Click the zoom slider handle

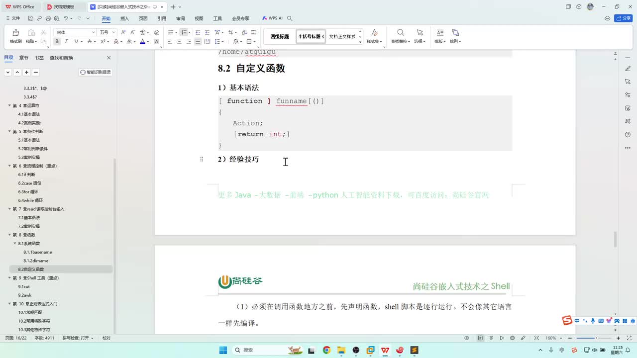point(597,338)
